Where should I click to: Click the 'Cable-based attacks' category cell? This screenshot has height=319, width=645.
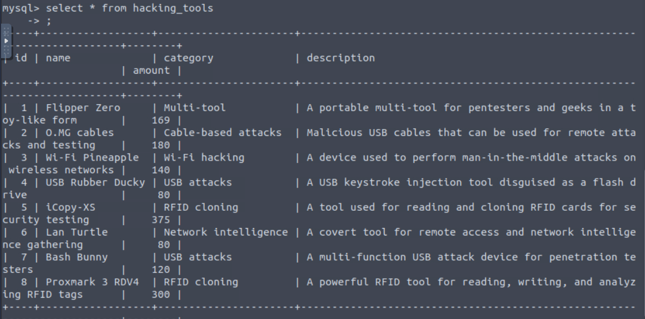[x=223, y=133]
